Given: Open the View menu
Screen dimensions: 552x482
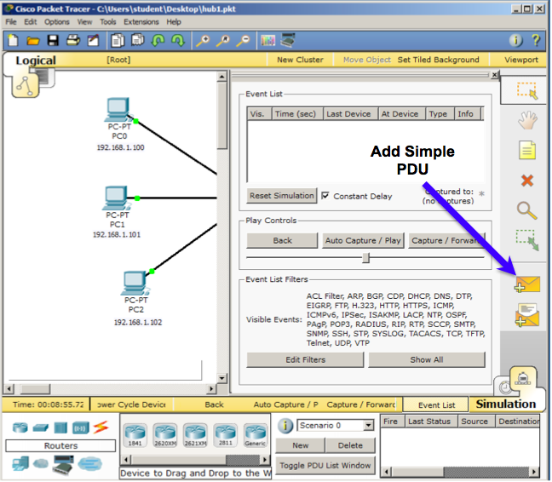Looking at the screenshot, I should tap(84, 22).
